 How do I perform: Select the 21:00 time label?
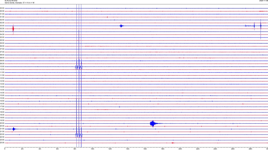(2, 129)
